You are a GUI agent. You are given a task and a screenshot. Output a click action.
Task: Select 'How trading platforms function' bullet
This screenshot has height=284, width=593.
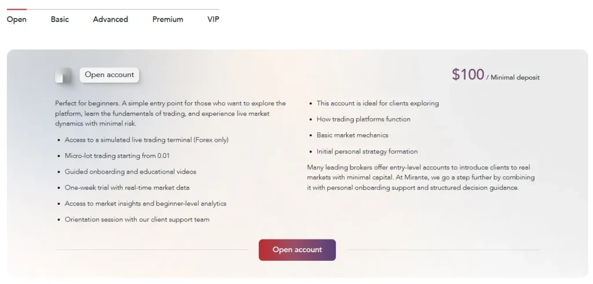363,119
